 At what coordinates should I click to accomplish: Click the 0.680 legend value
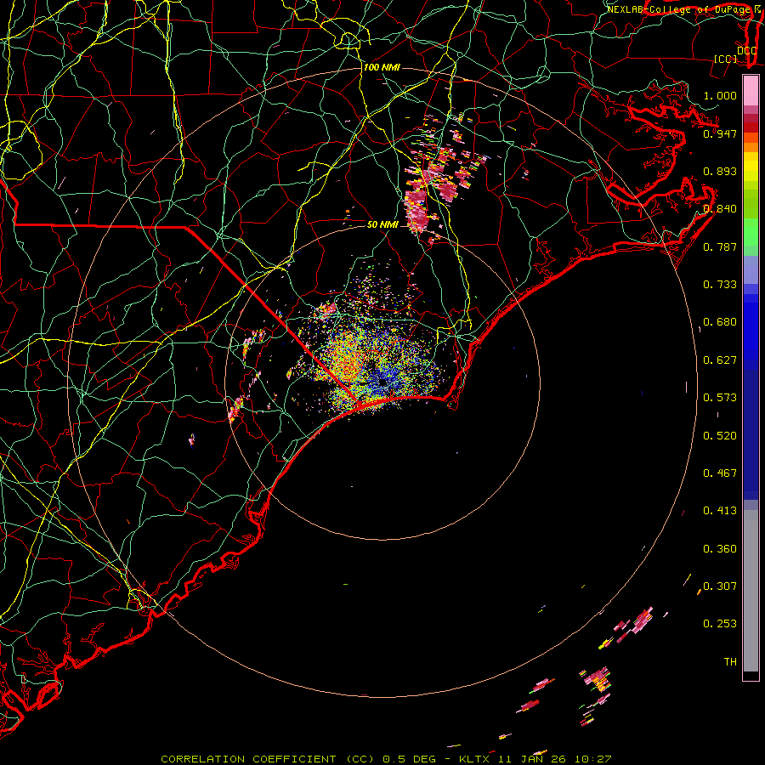(x=720, y=321)
